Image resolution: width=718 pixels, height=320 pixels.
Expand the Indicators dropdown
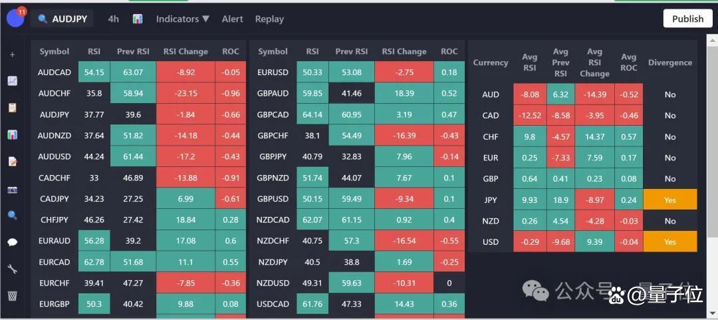tap(182, 19)
